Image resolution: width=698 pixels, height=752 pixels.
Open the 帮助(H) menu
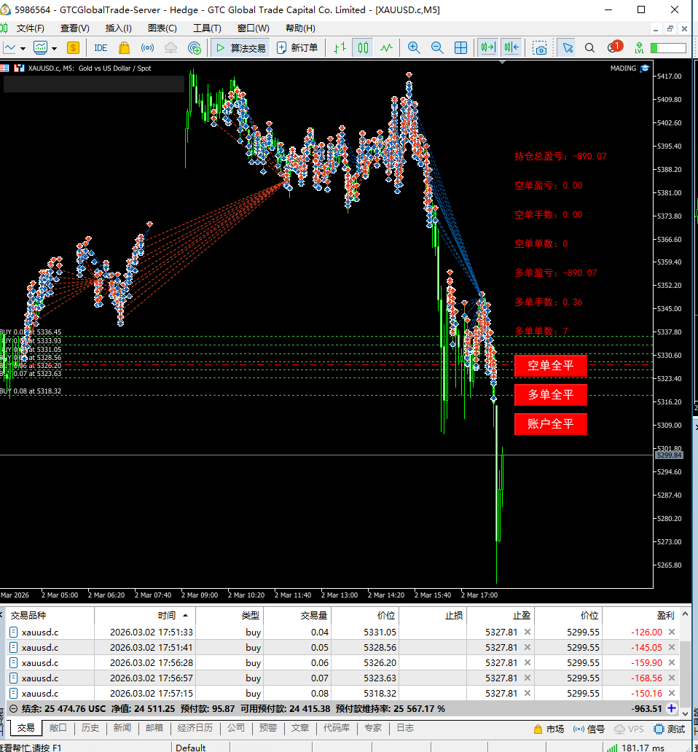(300, 28)
